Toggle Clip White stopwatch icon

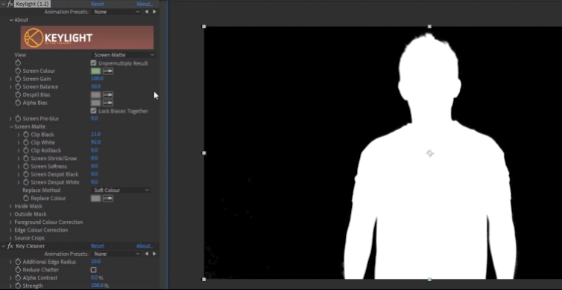click(26, 142)
